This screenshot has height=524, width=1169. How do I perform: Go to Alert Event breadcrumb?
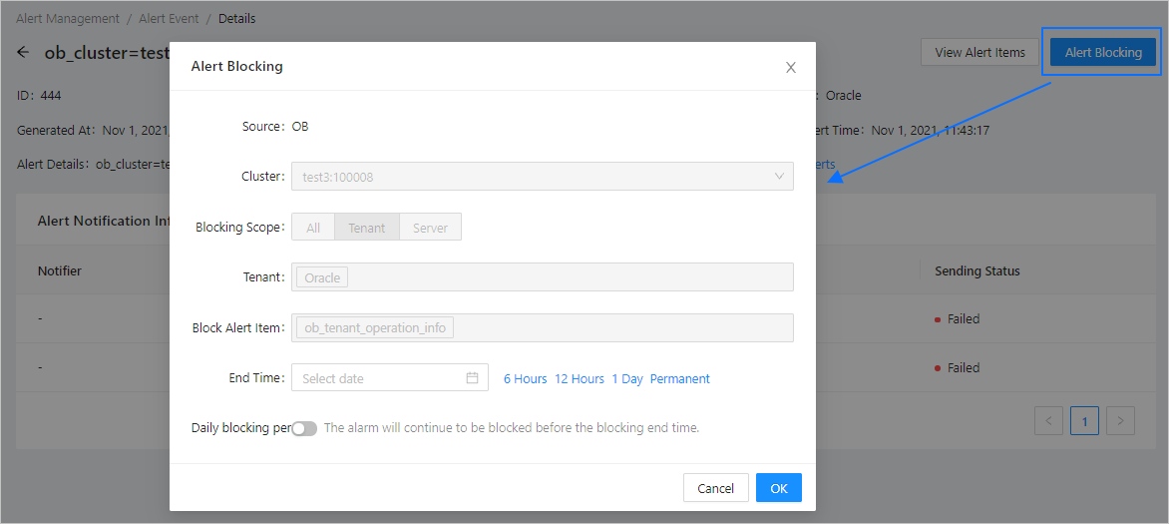169,19
